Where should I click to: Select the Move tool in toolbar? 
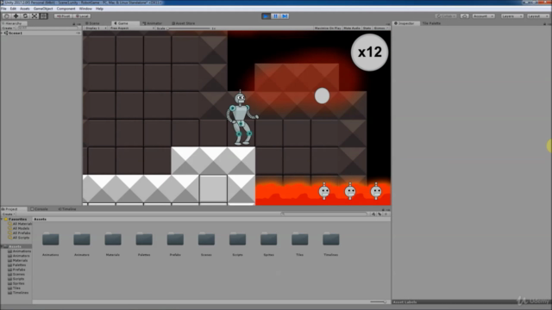tap(16, 16)
